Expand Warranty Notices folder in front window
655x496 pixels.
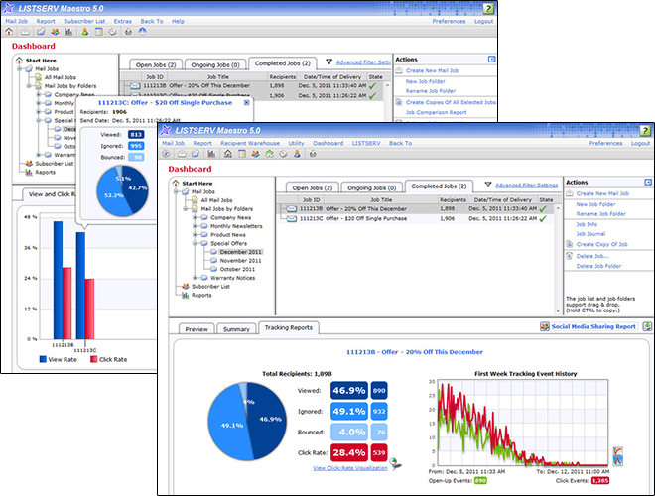pyautogui.click(x=195, y=277)
